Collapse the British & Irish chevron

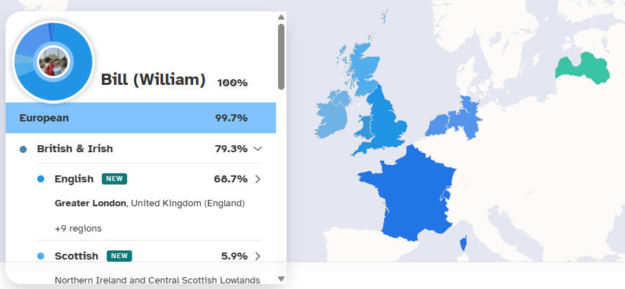(x=258, y=149)
